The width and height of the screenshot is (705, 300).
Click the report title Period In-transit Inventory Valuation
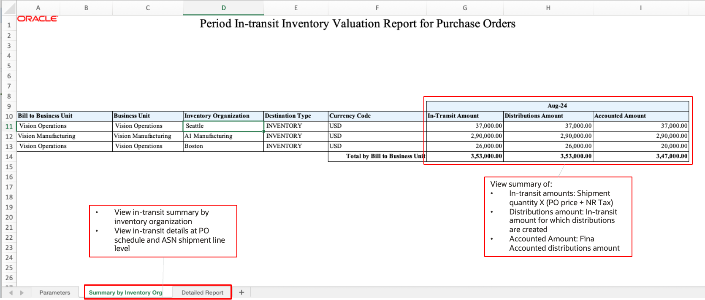358,24
